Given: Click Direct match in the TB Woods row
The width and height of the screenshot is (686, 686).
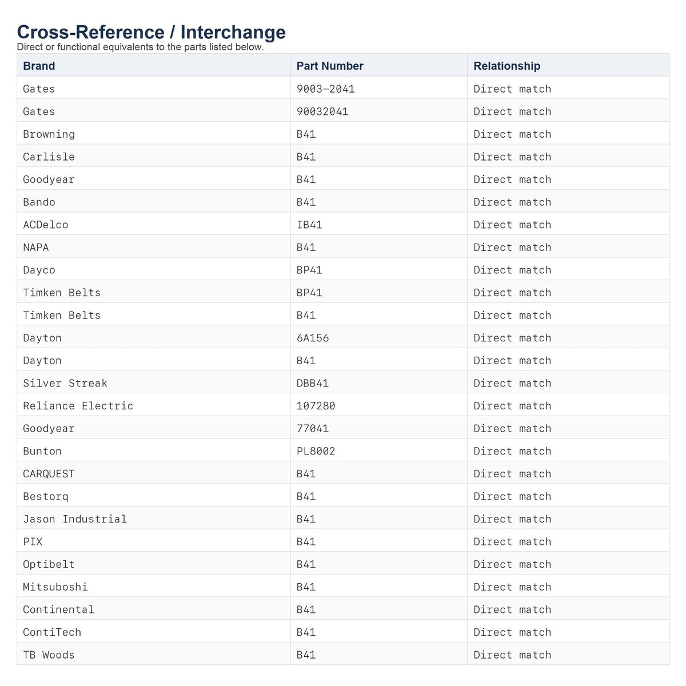Looking at the screenshot, I should (513, 655).
